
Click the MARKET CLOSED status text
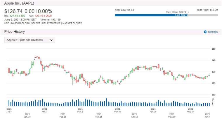coord(72,23)
